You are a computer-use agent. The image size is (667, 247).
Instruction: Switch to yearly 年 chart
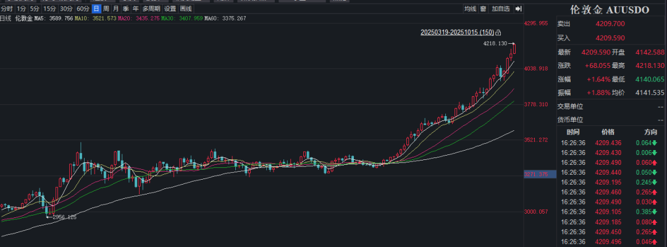[x=135, y=9]
